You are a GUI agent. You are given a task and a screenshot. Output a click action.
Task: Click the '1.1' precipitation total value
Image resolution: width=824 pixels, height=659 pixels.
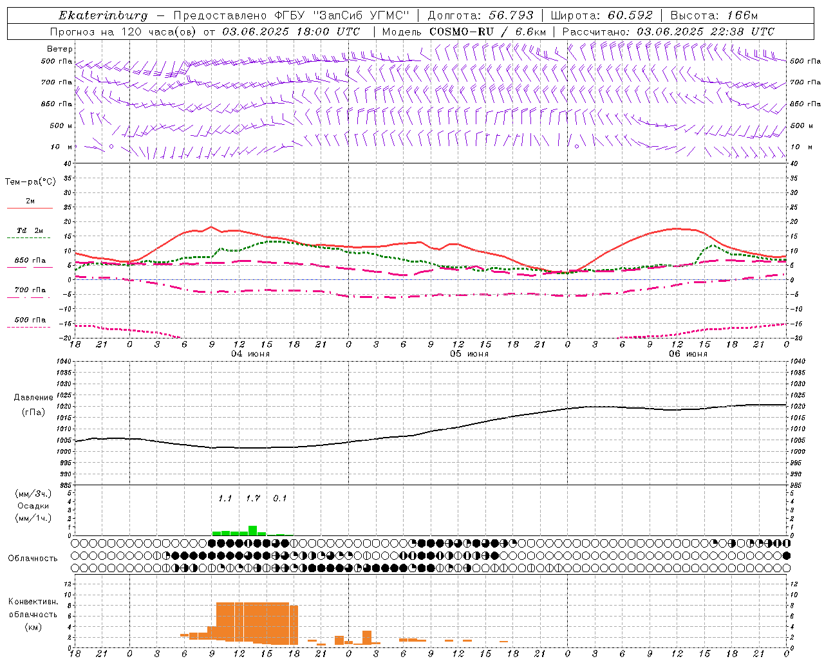tap(225, 499)
